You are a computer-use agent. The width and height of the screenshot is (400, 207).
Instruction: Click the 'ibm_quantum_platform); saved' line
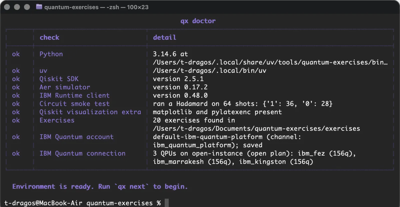point(208,145)
